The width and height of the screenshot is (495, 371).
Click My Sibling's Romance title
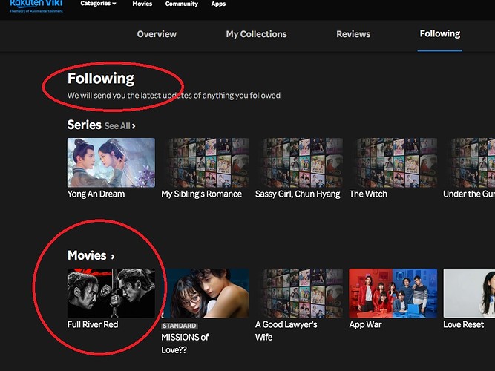point(201,194)
